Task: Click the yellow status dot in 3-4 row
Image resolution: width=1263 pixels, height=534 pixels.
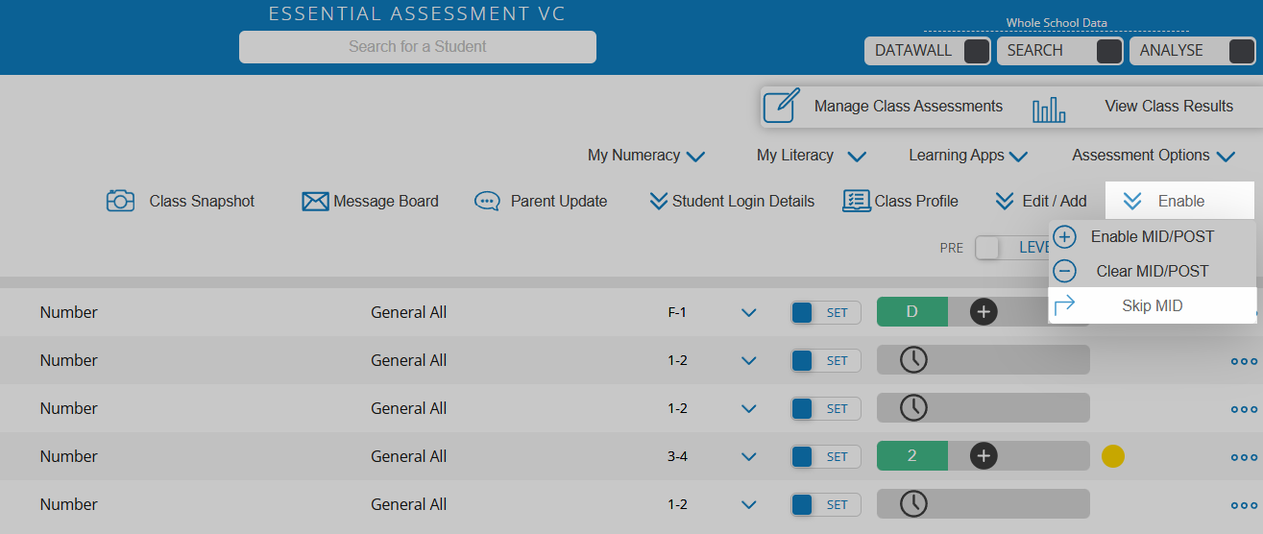Action: [x=1113, y=456]
